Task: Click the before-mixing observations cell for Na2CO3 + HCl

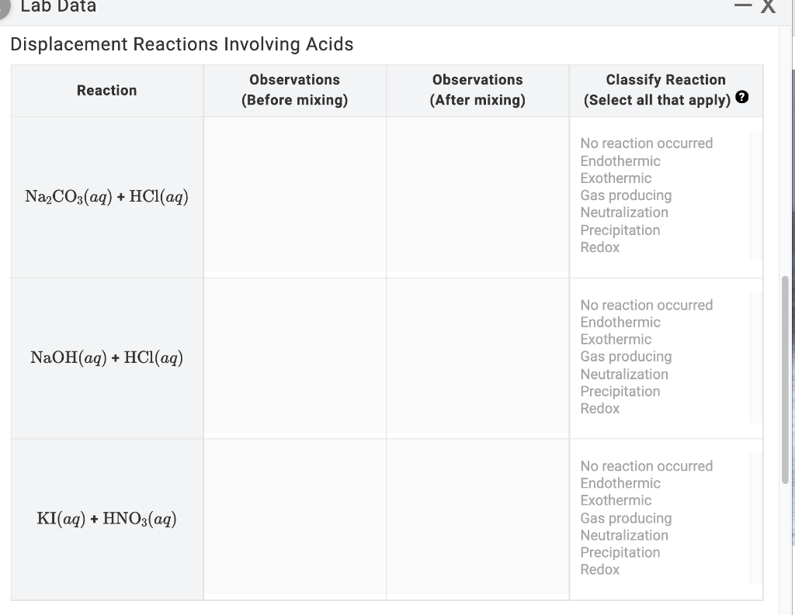Action: tap(294, 195)
